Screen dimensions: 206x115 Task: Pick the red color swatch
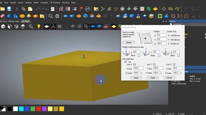click(39, 109)
